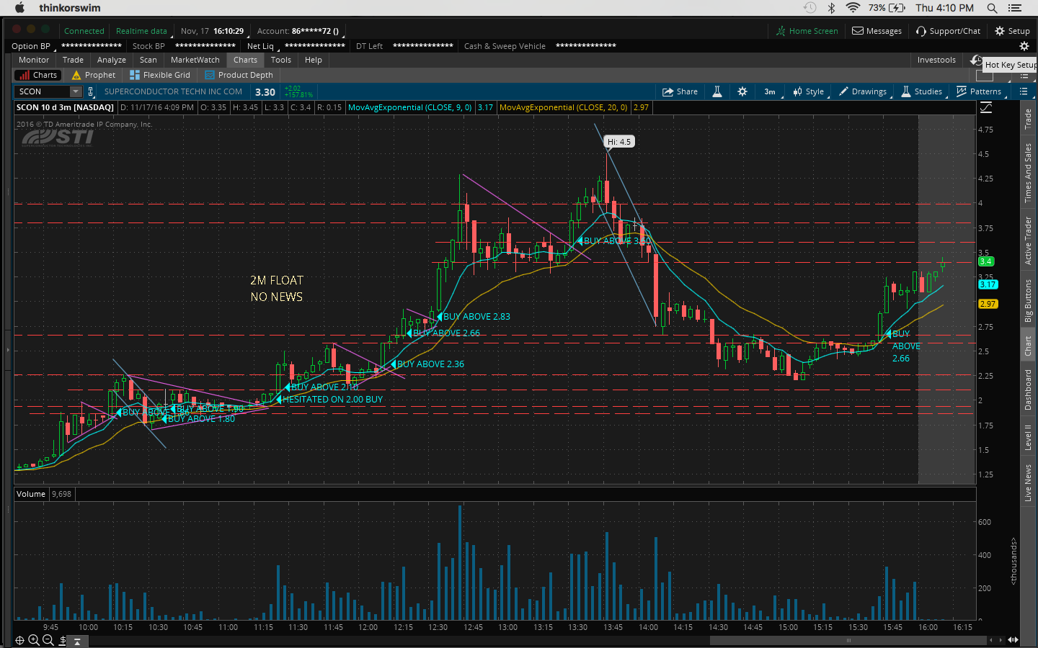
Task: Zoom out using the magnifier minus icon
Action: 48,640
